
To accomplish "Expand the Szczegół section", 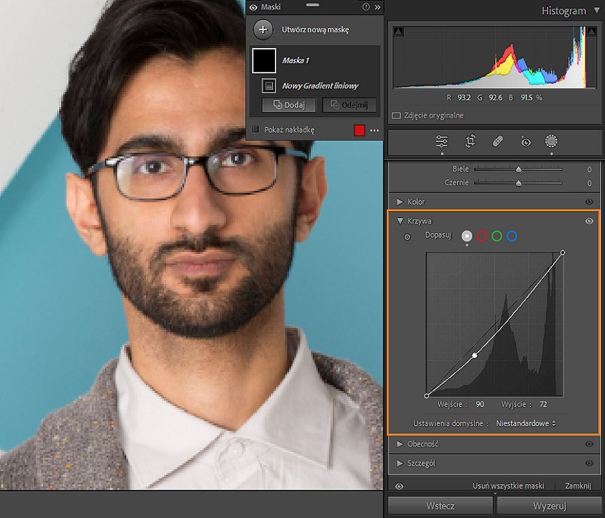I will pyautogui.click(x=399, y=463).
